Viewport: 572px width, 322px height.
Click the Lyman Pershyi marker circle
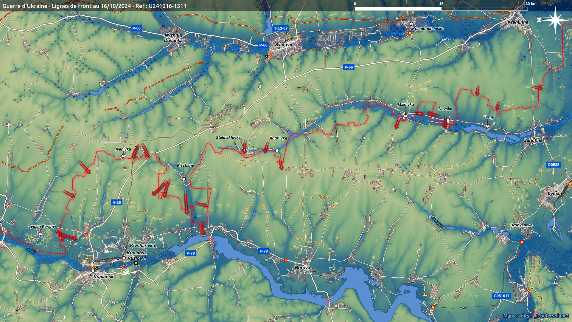click(x=41, y=234)
